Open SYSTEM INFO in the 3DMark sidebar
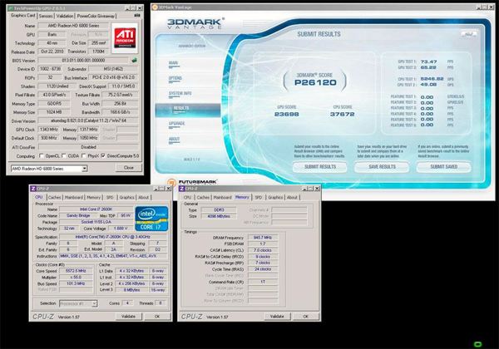Viewport: 499px width, 349px height. pyautogui.click(x=180, y=94)
